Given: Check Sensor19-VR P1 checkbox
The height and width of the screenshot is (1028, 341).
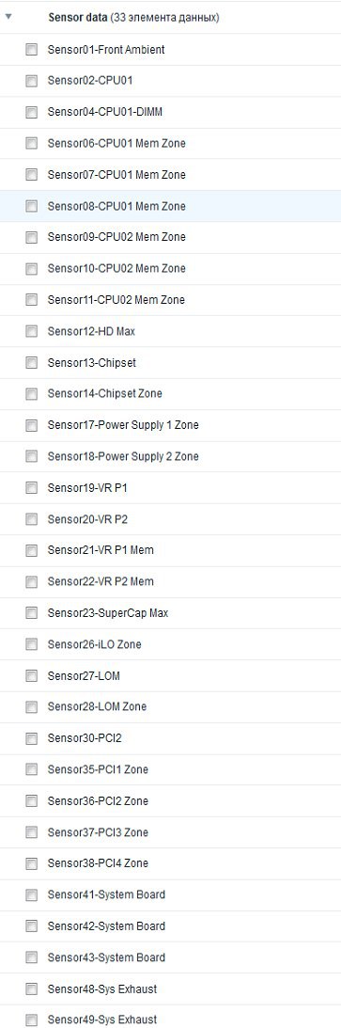Looking at the screenshot, I should coord(31,488).
